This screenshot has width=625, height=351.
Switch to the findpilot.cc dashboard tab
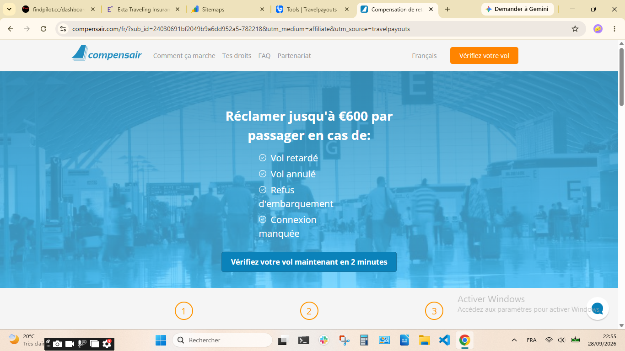pyautogui.click(x=59, y=9)
